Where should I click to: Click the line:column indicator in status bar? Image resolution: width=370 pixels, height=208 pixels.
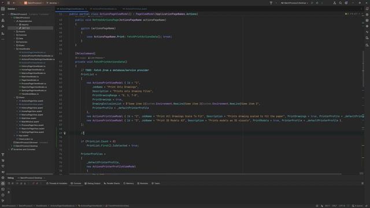[x=328, y=206]
